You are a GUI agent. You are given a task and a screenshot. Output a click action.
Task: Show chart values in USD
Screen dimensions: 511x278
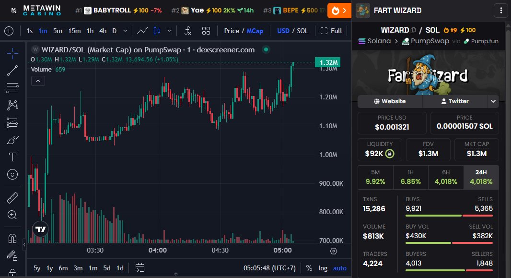[283, 31]
